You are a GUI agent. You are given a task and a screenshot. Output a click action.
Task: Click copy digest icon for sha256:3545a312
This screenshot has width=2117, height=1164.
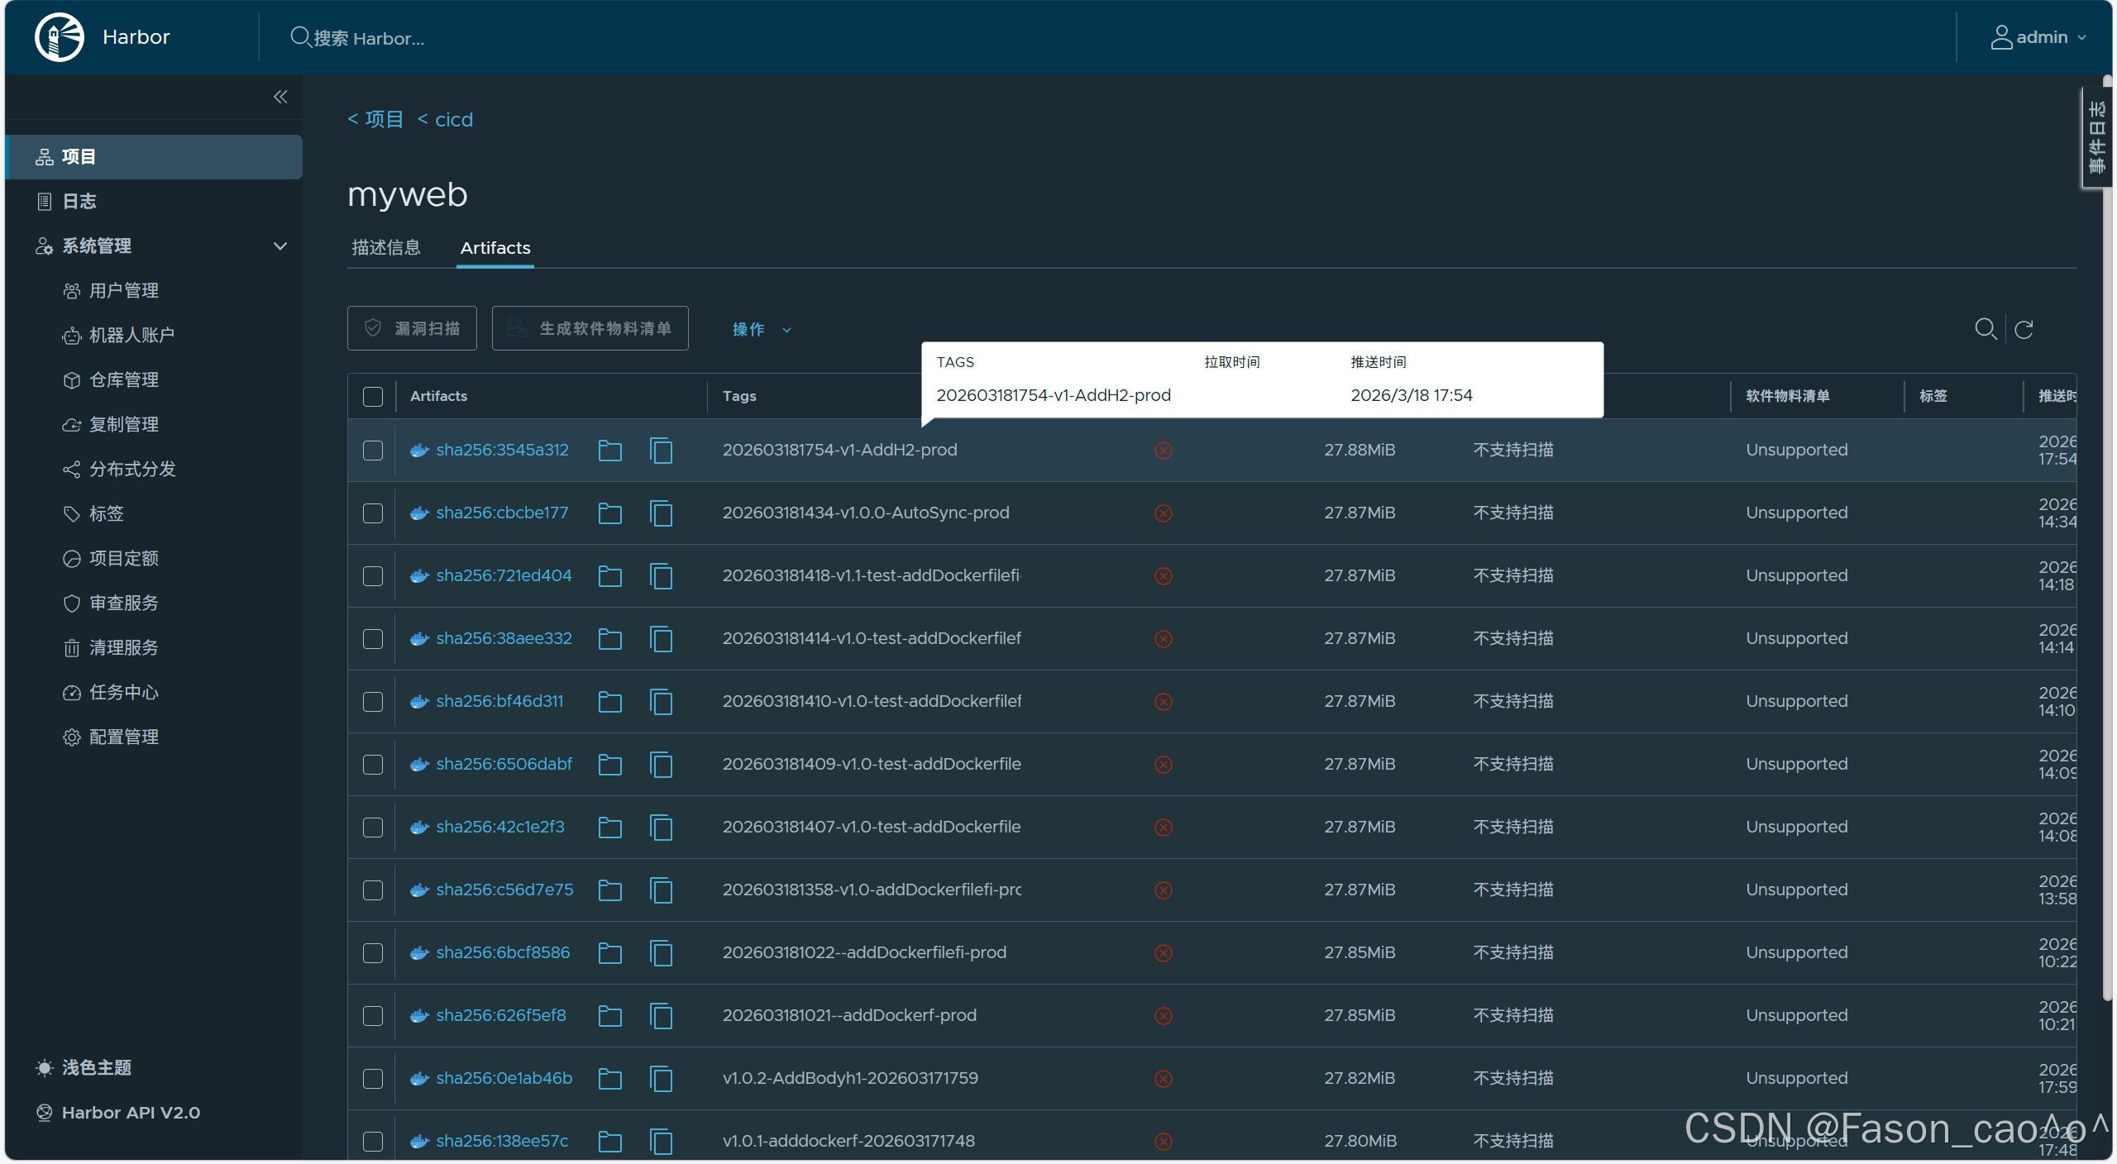click(661, 451)
